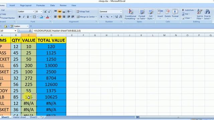214x120 pixels.
Task: Click the Increase Font Size icon
Action: (45, 12)
